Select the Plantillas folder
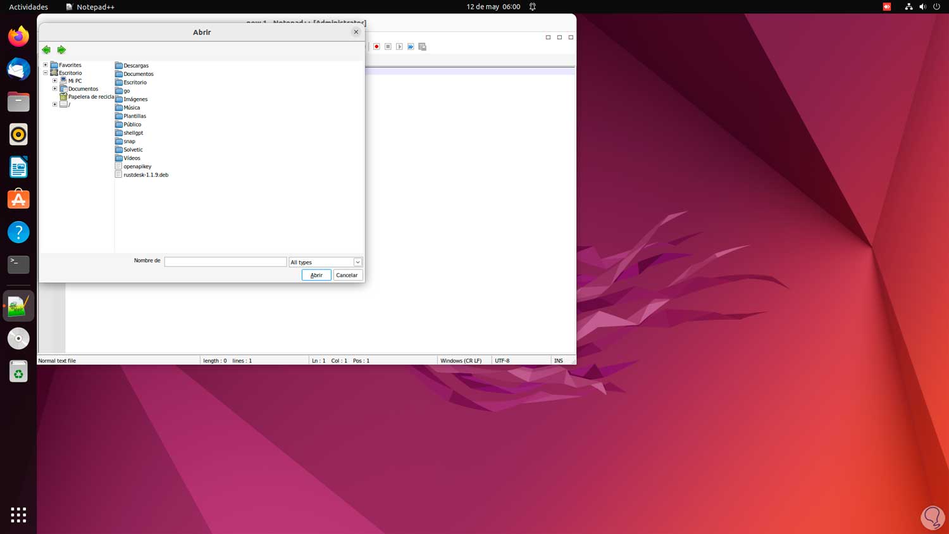Viewport: 949px width, 534px height. click(x=135, y=116)
